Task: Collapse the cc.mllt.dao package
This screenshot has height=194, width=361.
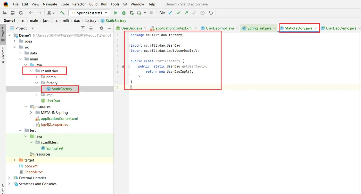Action: [31, 71]
